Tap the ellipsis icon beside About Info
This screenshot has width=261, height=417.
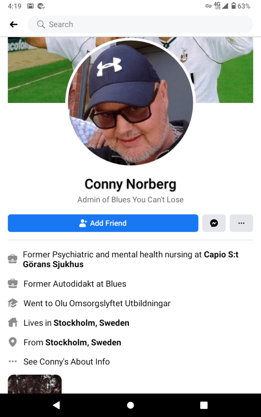point(13,362)
